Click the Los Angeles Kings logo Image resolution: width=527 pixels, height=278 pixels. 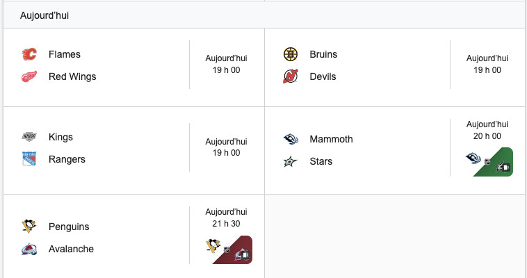coord(29,137)
